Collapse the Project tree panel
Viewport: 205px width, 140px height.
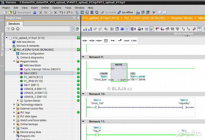(78, 18)
